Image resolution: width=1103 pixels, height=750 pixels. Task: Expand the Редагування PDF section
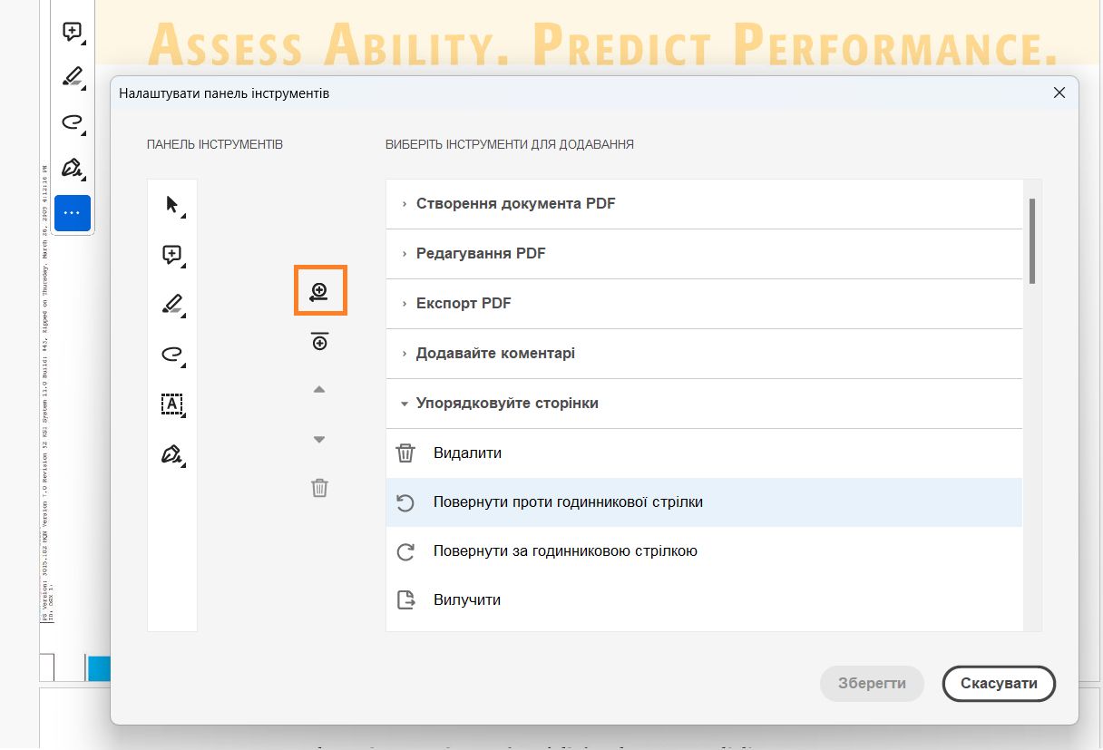(x=481, y=253)
